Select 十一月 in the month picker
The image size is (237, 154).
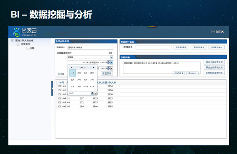[86, 86]
